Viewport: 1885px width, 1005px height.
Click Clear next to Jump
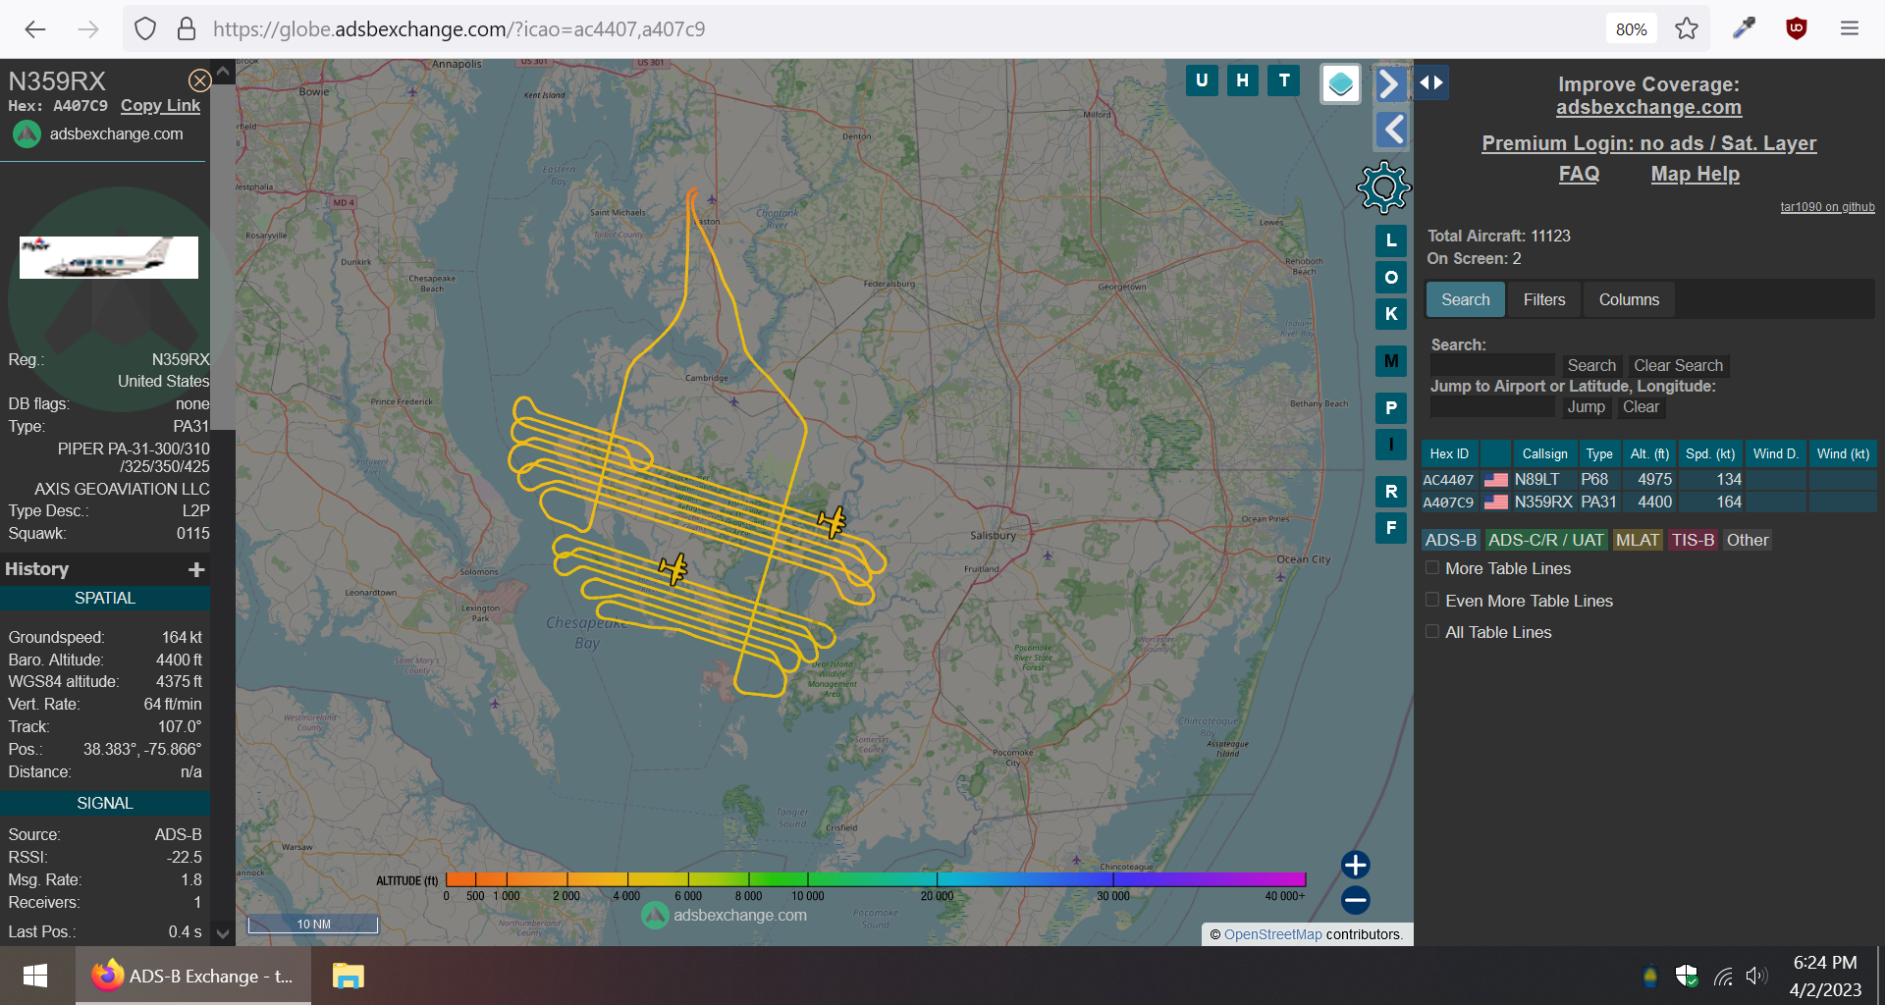pyautogui.click(x=1641, y=406)
